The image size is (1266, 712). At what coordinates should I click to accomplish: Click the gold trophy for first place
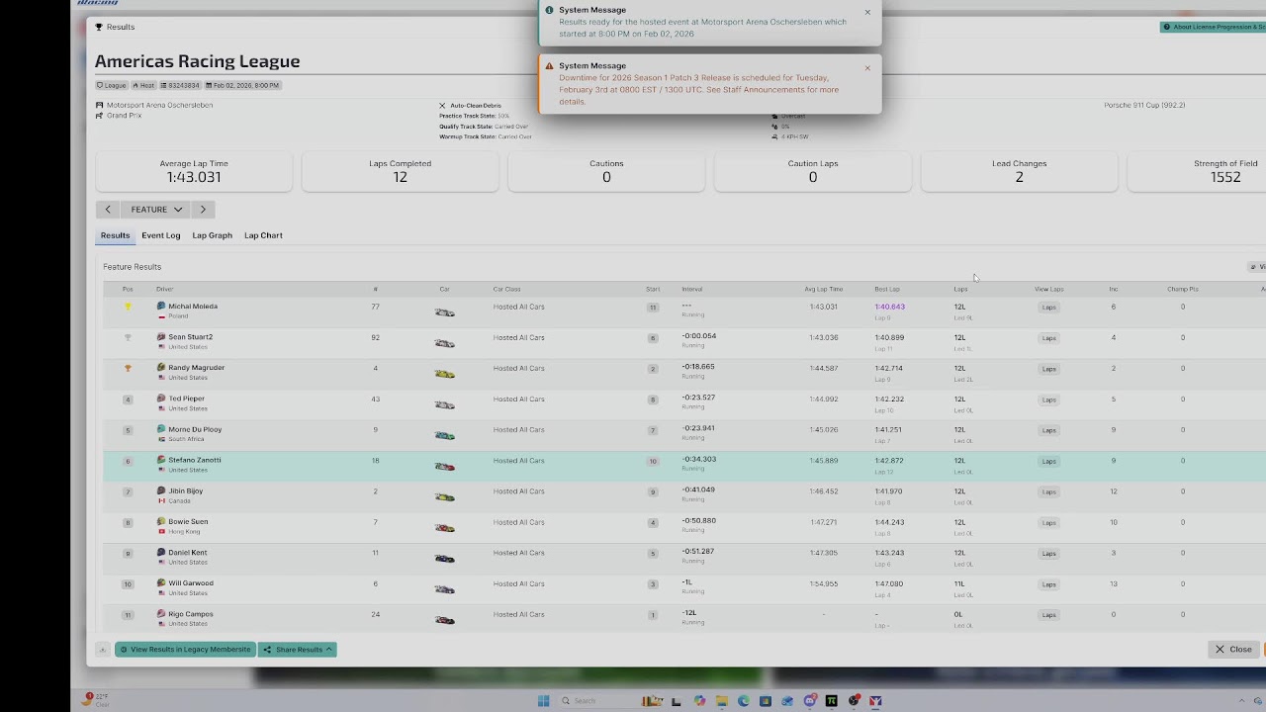tap(128, 307)
